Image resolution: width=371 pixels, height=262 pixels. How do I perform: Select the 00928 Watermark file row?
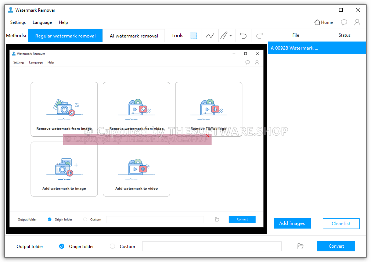pyautogui.click(x=317, y=48)
